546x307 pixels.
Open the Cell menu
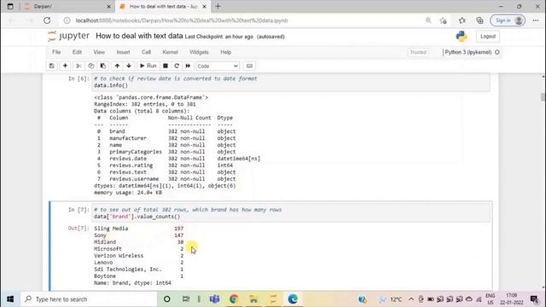tap(146, 52)
